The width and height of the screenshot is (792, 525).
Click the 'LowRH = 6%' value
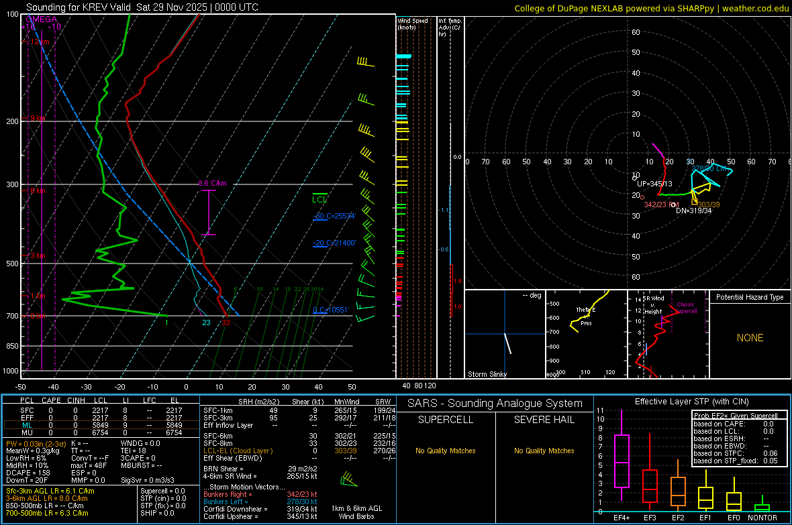(x=26, y=459)
